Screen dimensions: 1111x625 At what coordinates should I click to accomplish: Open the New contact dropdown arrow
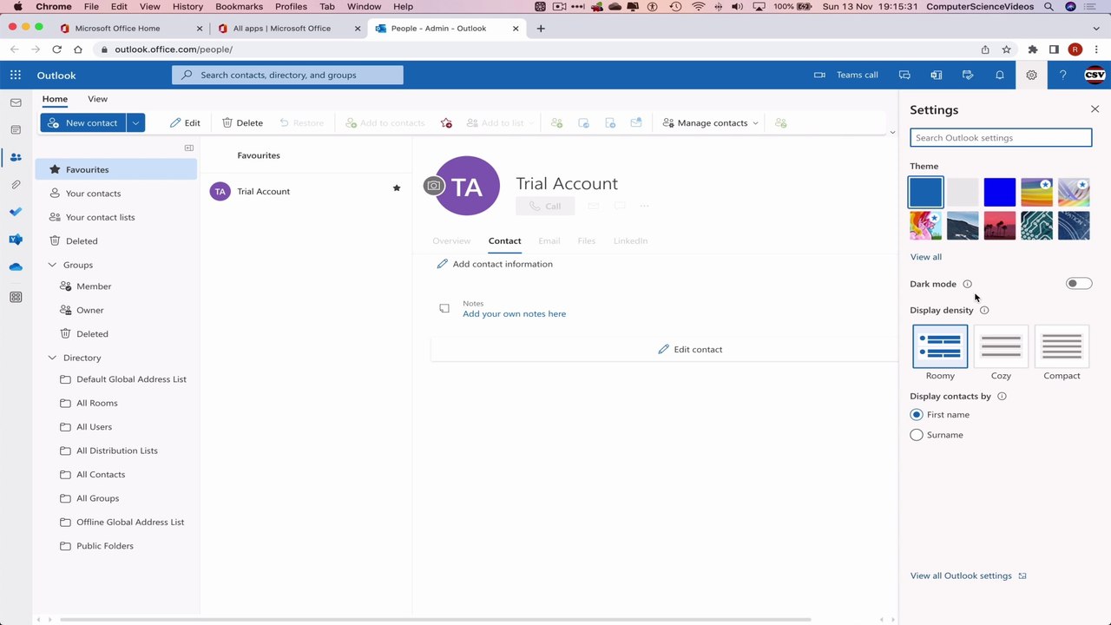point(135,123)
